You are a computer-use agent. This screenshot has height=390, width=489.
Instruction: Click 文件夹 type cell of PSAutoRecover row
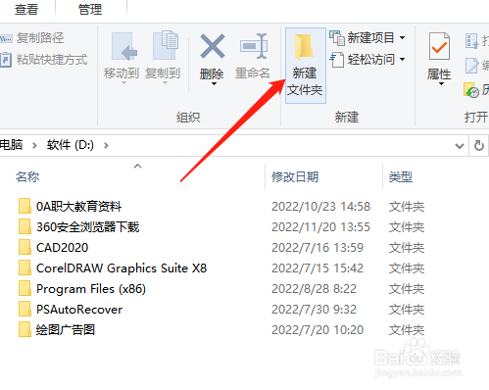(x=407, y=310)
